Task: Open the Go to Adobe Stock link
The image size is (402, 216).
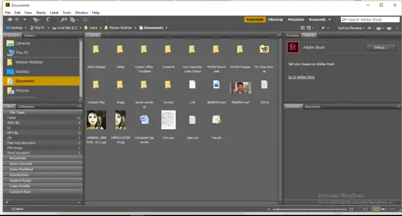Action: pos(301,77)
